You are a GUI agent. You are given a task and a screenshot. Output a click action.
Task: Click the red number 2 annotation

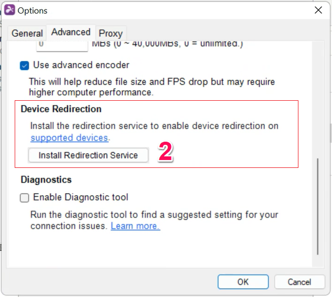[x=165, y=152]
